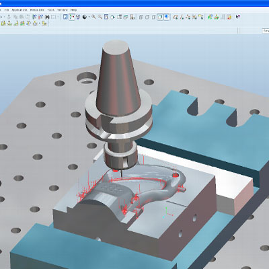269x269 pixels.
Task: Click the coordinate system triad on workpiece
Action: (x=168, y=212)
